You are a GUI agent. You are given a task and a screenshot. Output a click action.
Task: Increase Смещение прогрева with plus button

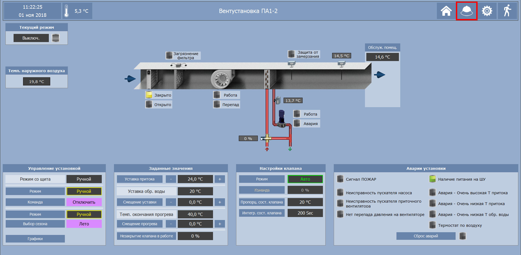(x=220, y=224)
